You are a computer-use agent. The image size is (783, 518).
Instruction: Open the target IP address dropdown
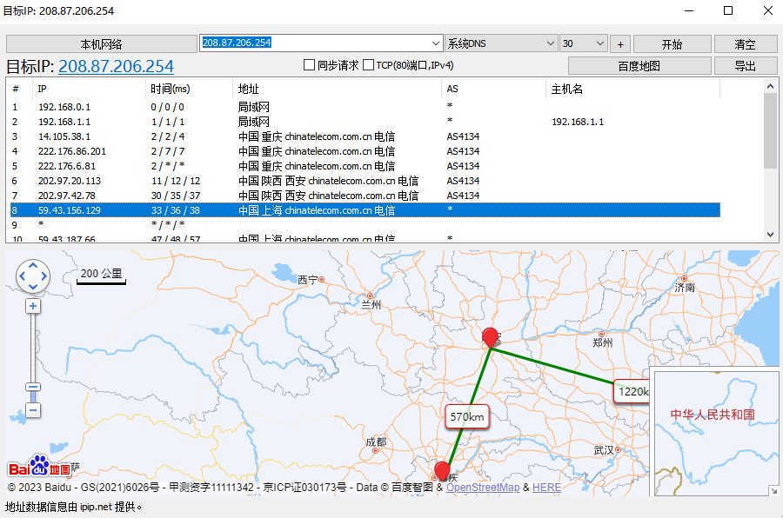point(436,43)
